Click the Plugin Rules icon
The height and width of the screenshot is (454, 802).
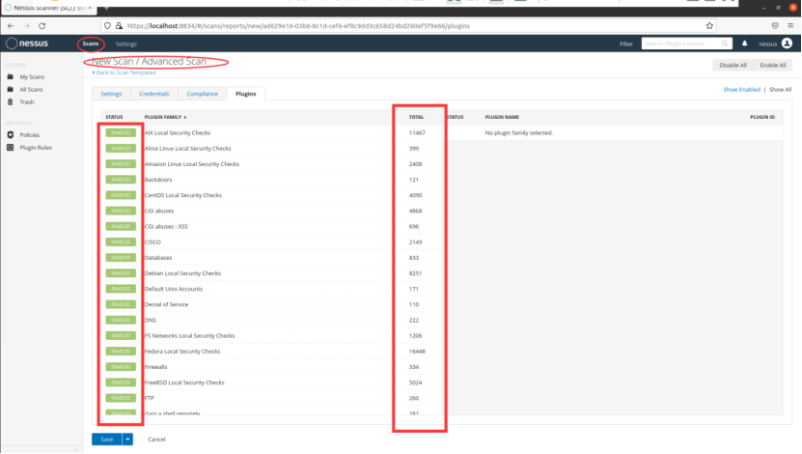pyautogui.click(x=11, y=148)
